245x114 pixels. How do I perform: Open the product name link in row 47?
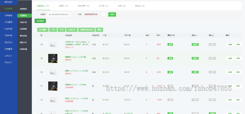76,85
